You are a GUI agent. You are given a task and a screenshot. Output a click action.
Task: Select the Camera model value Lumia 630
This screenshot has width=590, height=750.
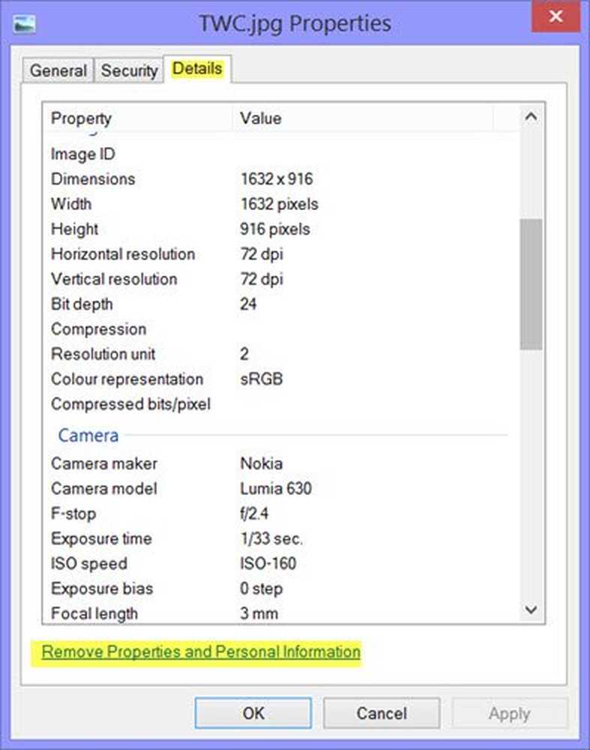(x=276, y=488)
